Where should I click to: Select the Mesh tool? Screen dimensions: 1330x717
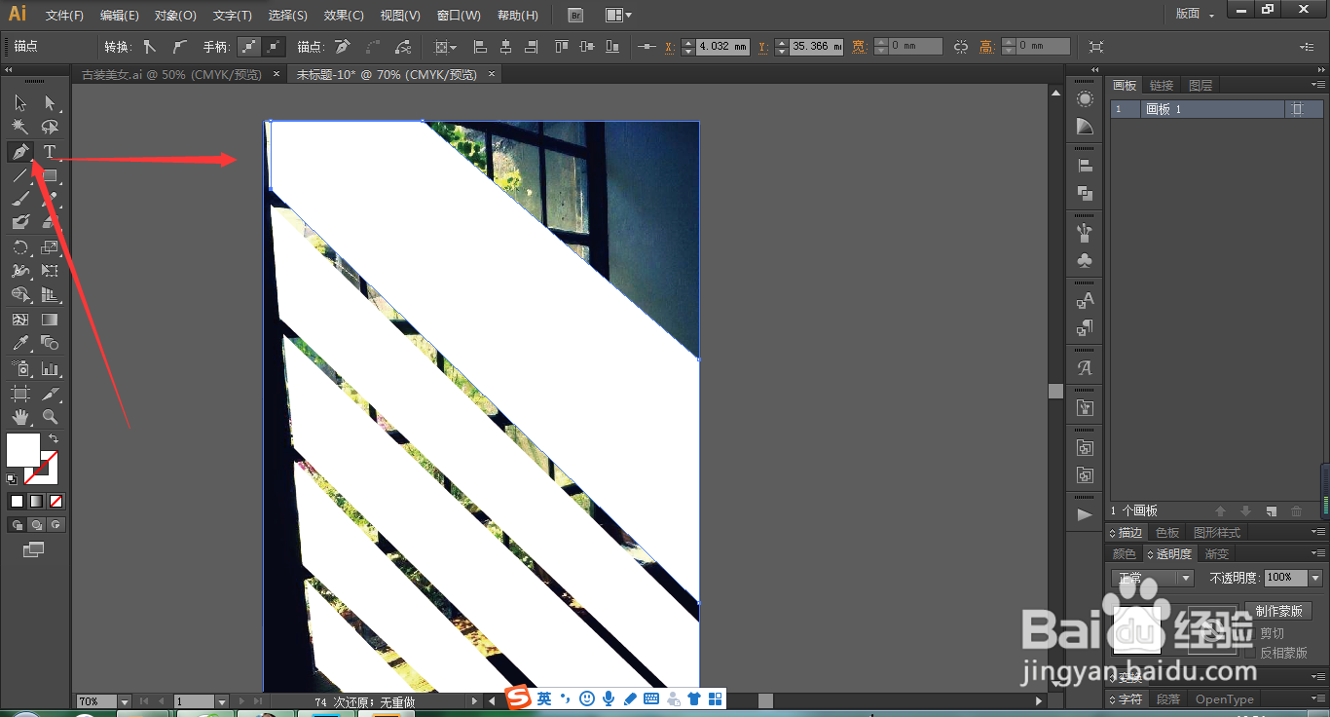tap(20, 320)
